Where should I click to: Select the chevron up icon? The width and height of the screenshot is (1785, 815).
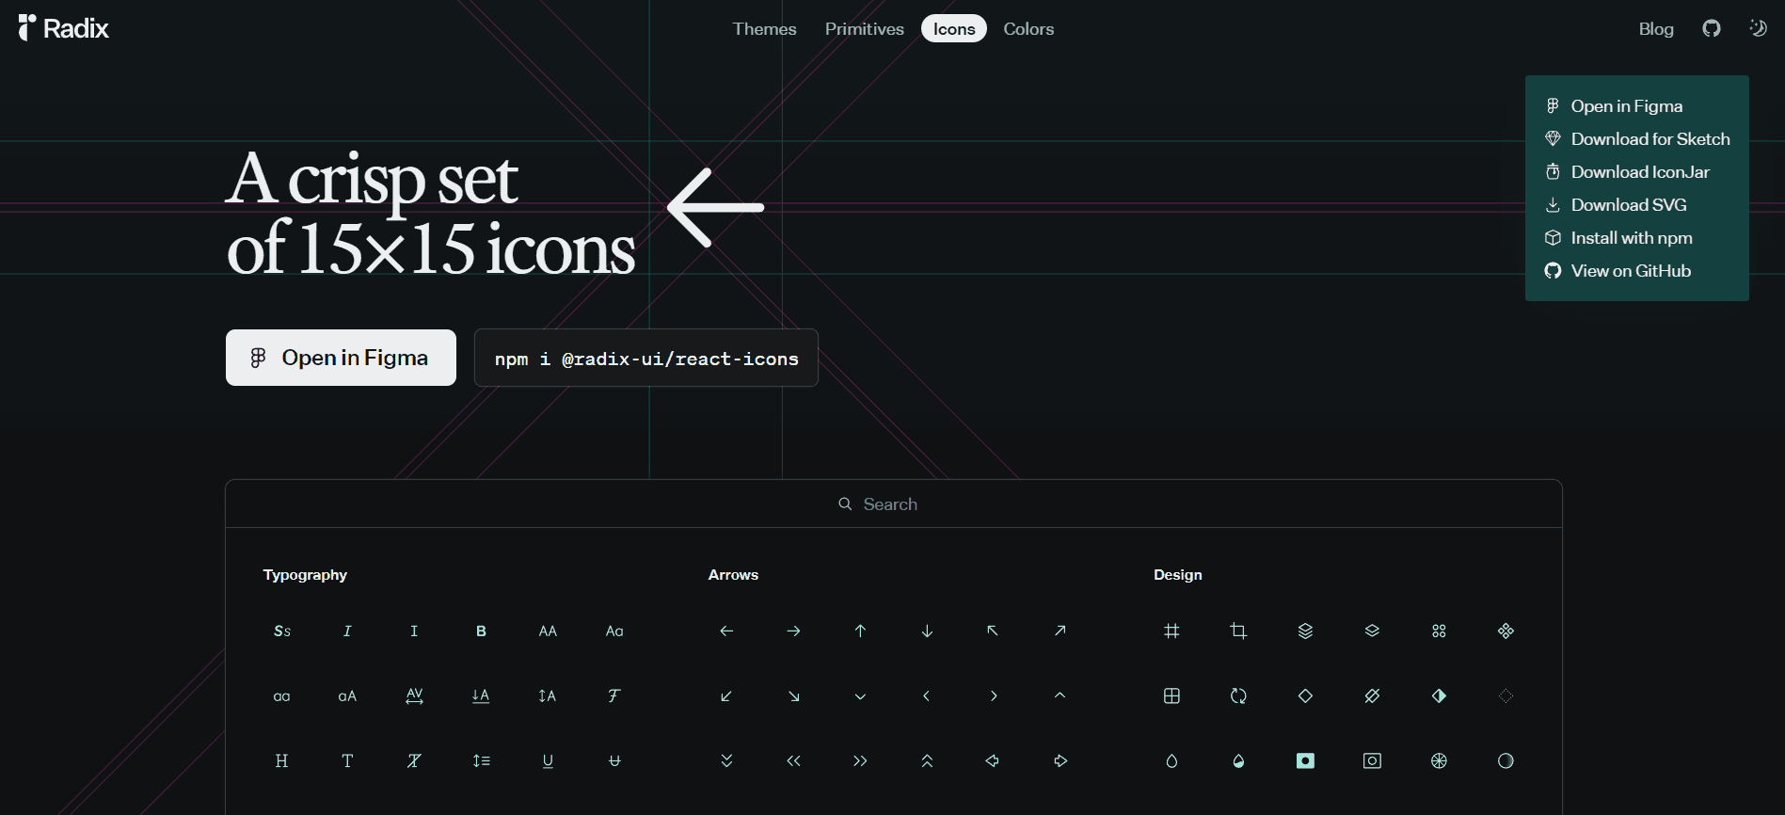1060,695
